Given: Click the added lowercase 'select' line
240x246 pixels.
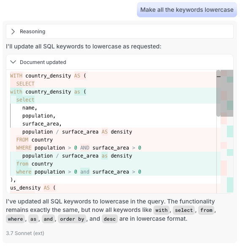Looking at the screenshot, I should click(113, 100).
